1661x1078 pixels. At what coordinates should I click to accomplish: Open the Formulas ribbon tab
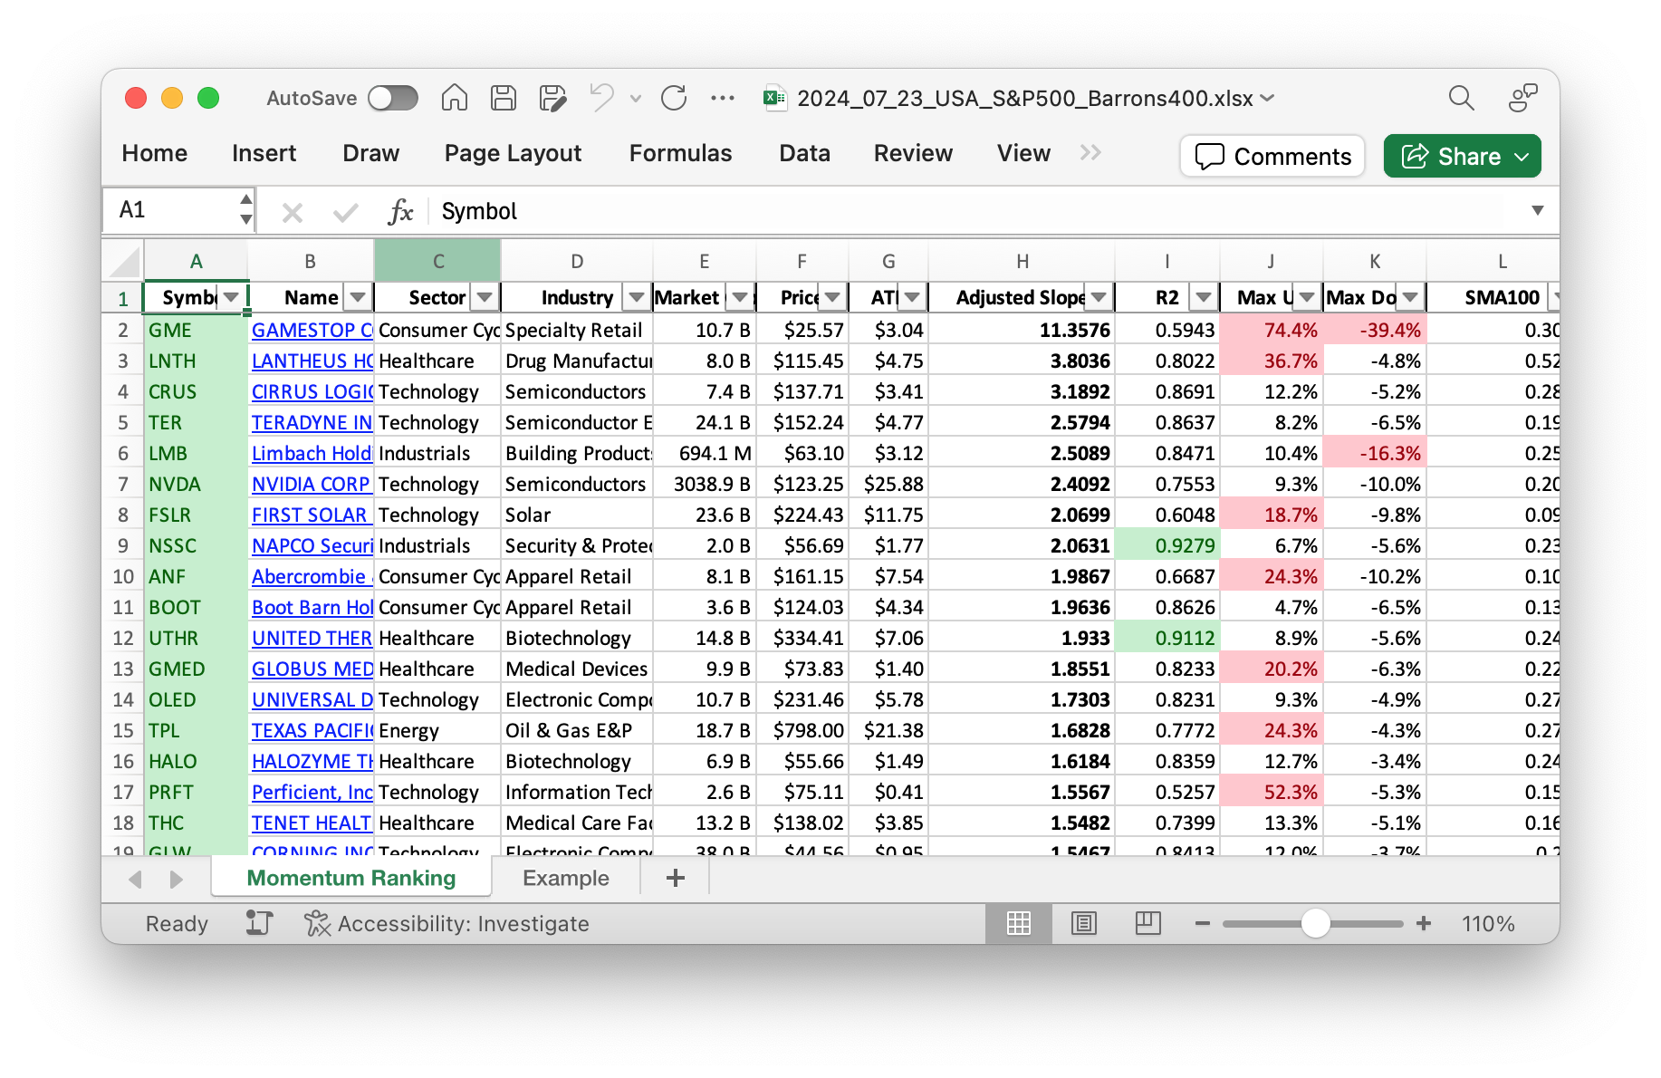(x=680, y=153)
